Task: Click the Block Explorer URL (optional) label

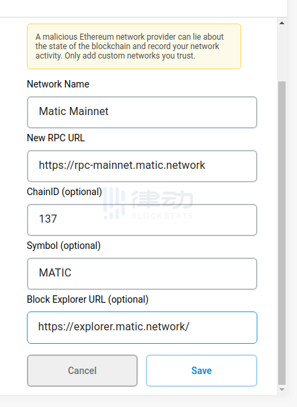Action: click(x=87, y=299)
